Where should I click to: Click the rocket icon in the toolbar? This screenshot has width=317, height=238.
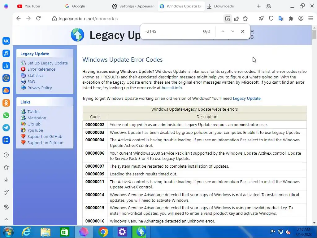click(x=261, y=19)
